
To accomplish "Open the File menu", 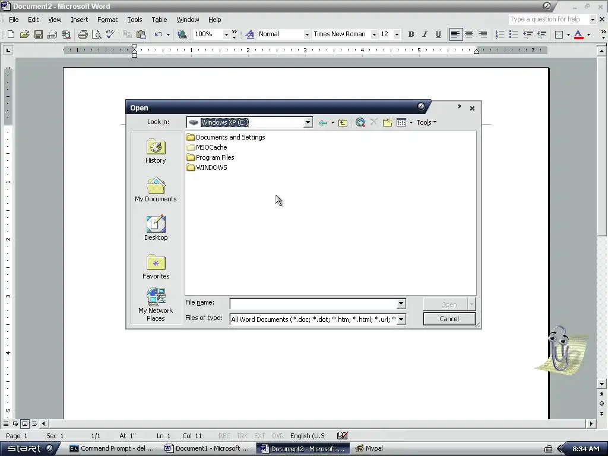I will tap(14, 20).
